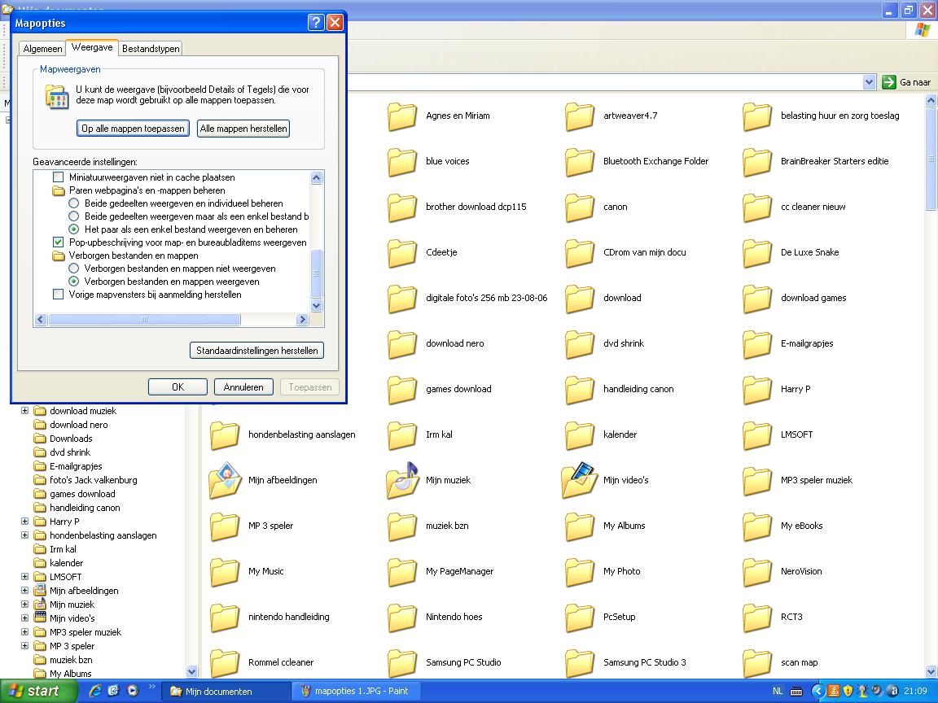Select the Nintendo hoes folder icon
Image resolution: width=938 pixels, height=703 pixels.
point(402,617)
